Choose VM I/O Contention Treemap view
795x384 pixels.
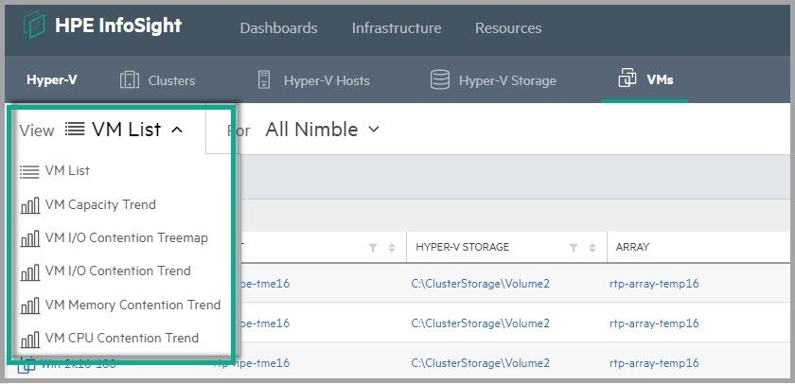pyautogui.click(x=127, y=237)
